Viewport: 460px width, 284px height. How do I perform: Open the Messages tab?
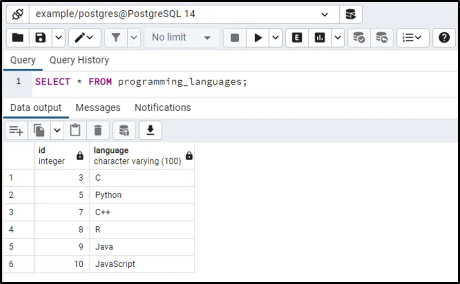pos(98,107)
